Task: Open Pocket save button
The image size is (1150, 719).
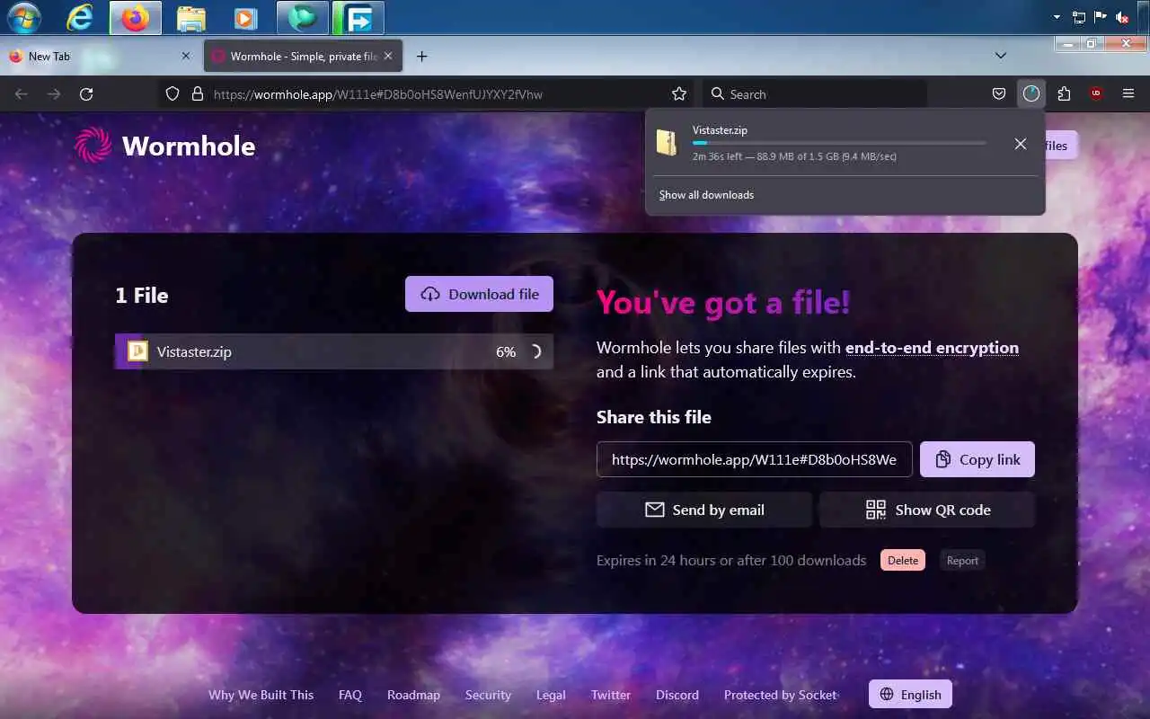Action: pos(999,93)
